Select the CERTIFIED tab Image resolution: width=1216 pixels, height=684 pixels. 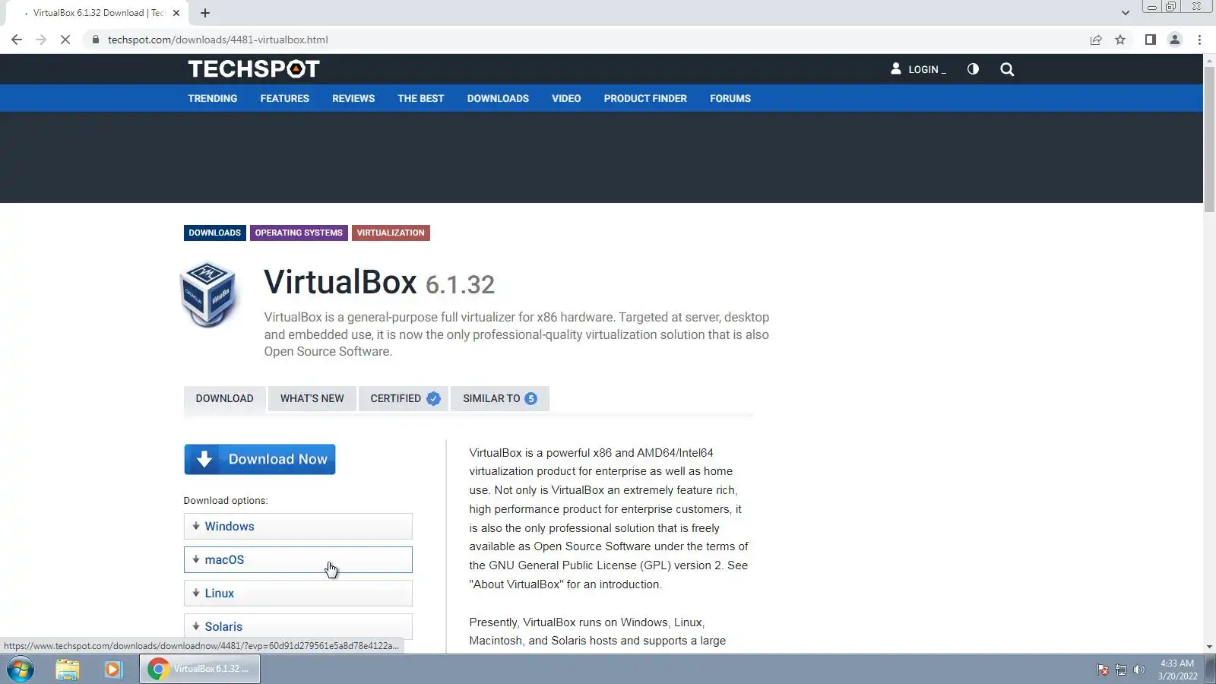(x=404, y=398)
